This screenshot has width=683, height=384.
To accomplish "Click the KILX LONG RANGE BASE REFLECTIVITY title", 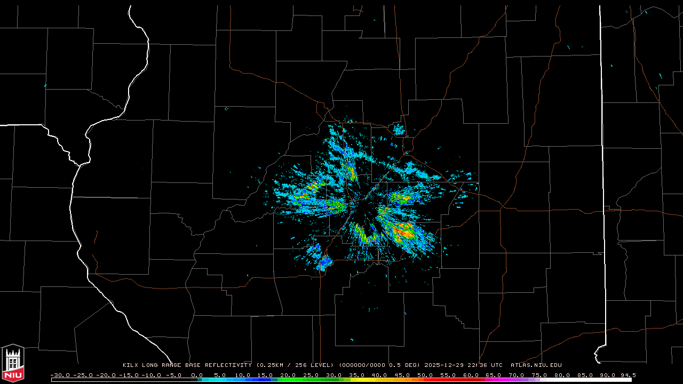I will coord(187,365).
